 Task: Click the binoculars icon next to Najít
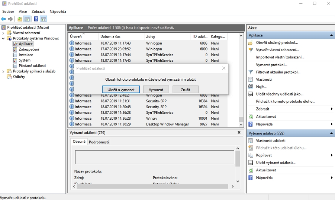click(x=251, y=87)
